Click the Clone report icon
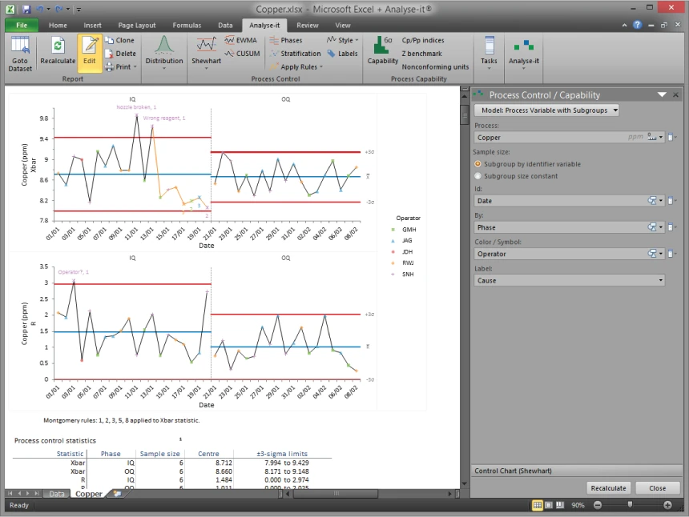The width and height of the screenshot is (689, 517). click(x=122, y=40)
